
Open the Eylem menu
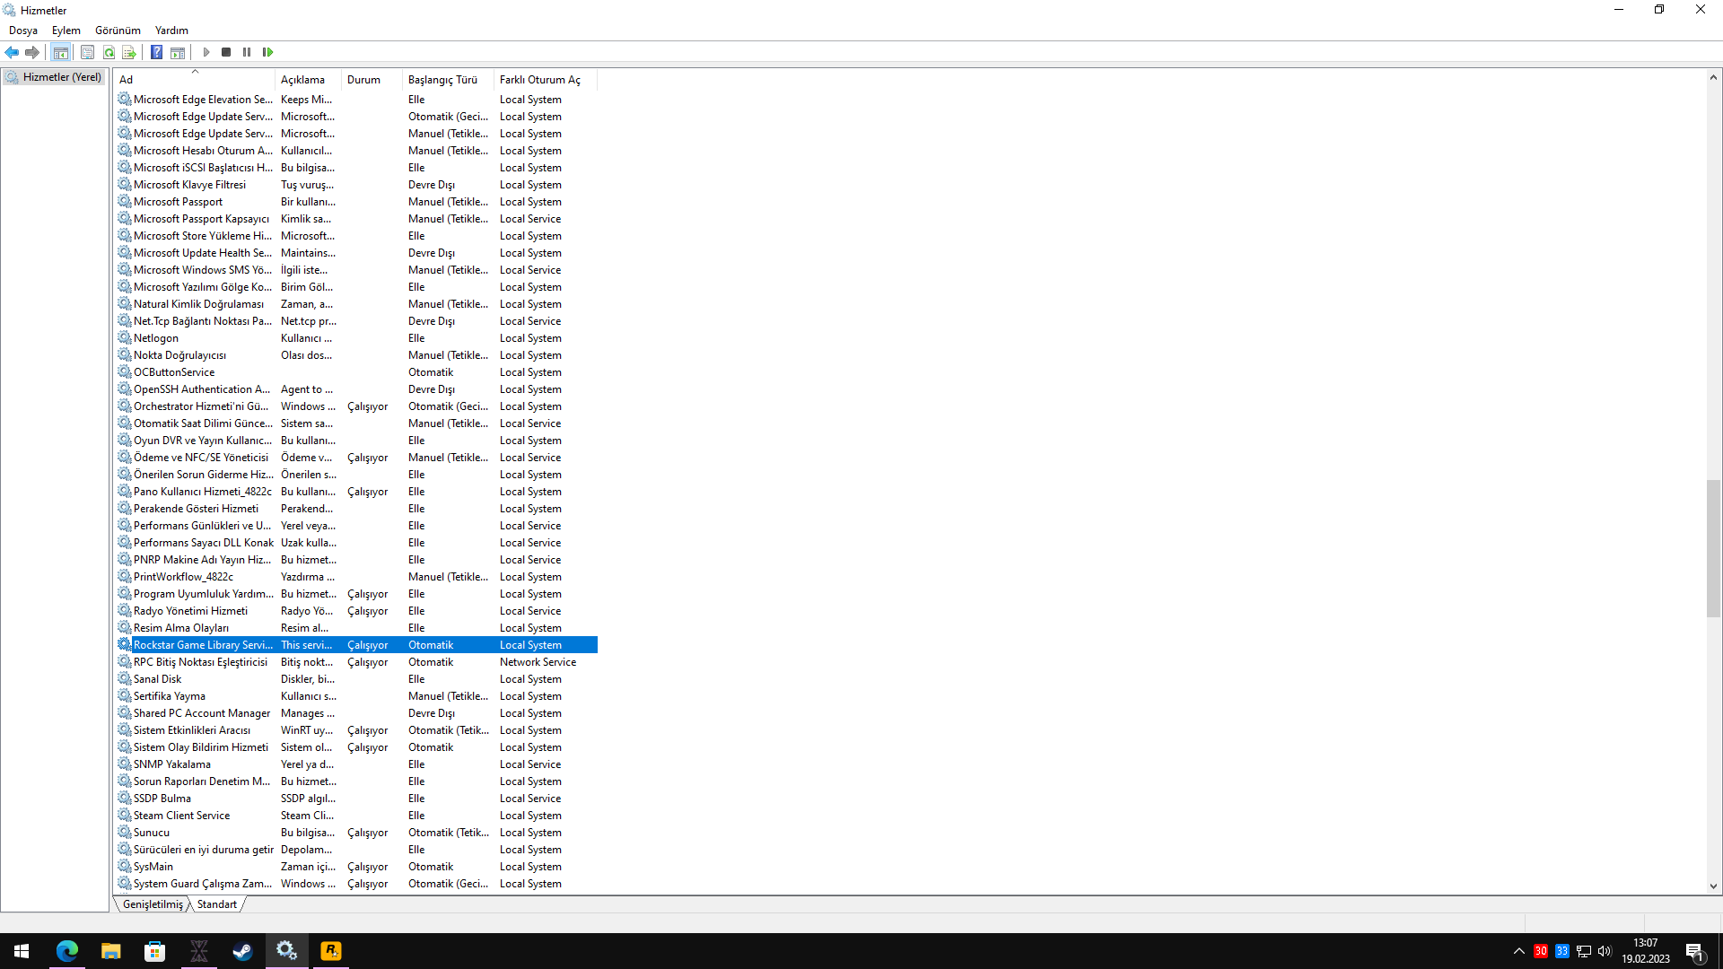pos(66,31)
